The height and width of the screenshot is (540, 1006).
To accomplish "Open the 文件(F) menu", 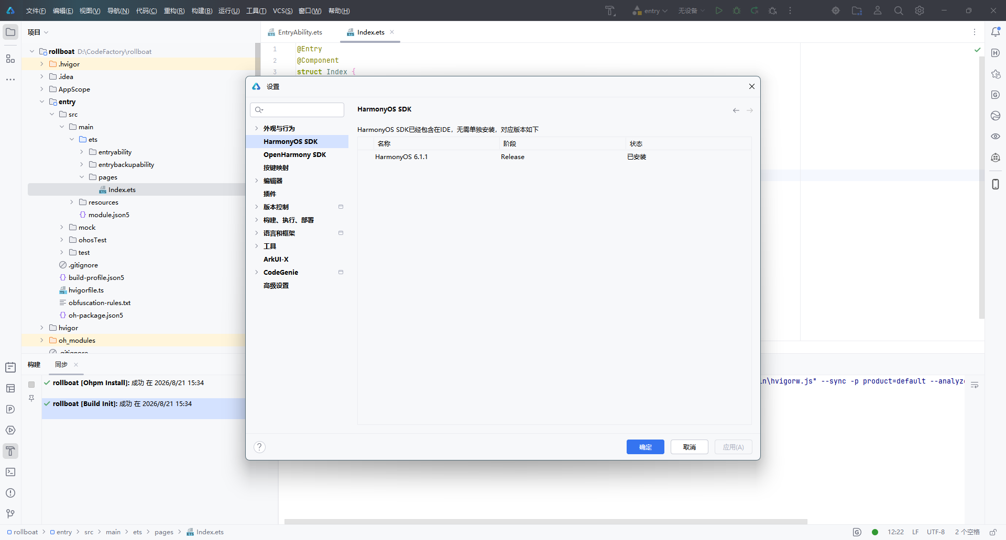I will (36, 10).
